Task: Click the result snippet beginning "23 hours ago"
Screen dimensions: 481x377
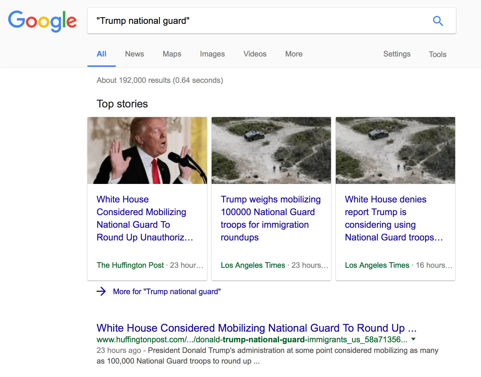Action: tap(267, 356)
